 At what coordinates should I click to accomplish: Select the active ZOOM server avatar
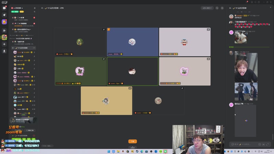coord(4,37)
